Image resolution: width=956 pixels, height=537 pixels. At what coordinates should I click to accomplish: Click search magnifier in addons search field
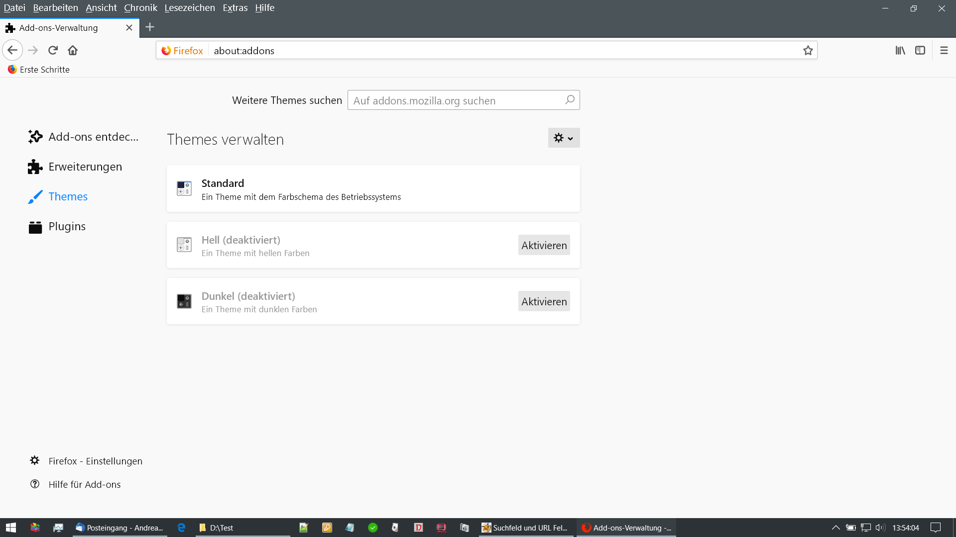tap(570, 100)
